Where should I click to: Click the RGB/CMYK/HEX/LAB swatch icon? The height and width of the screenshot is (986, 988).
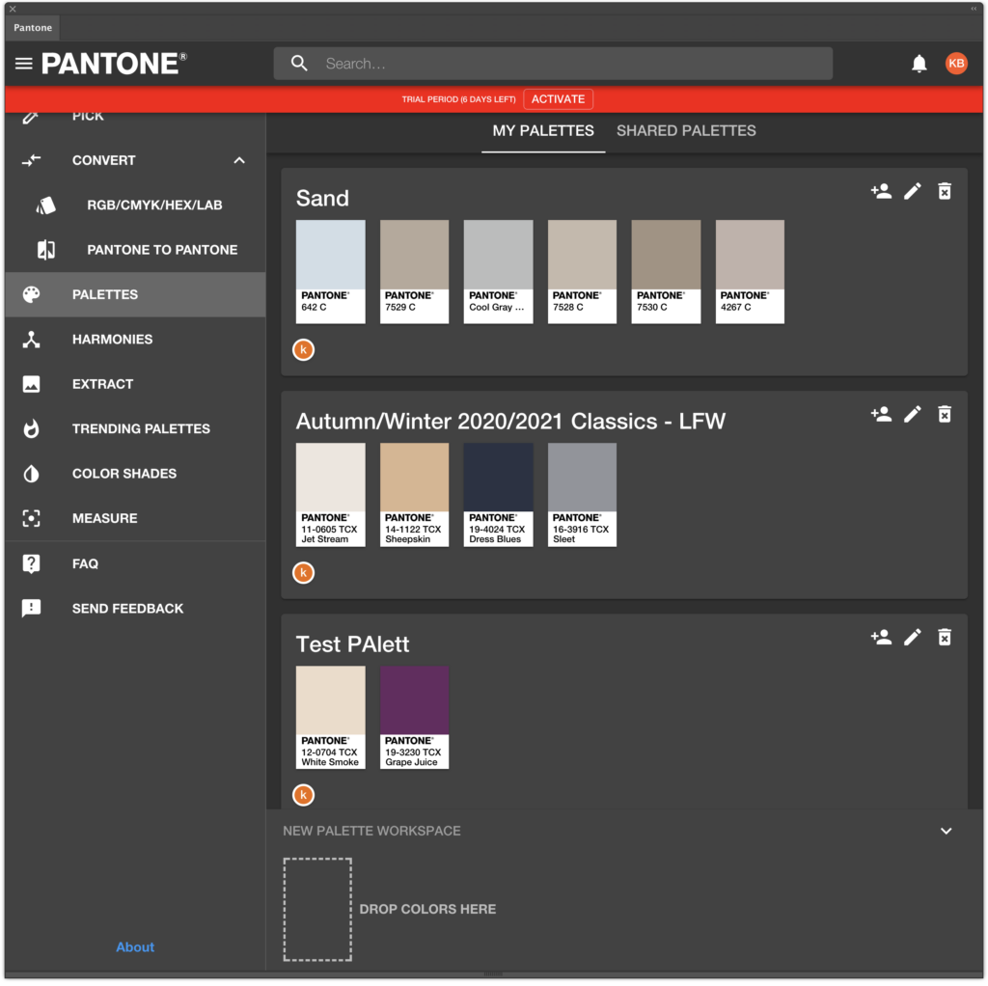(x=46, y=205)
